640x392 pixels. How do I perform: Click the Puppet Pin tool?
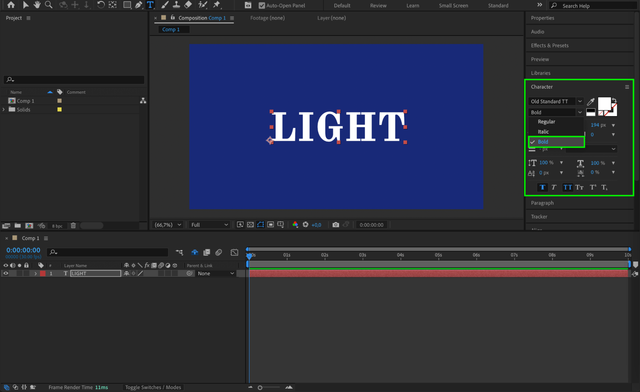(217, 5)
